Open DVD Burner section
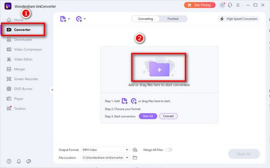The height and width of the screenshot is (168, 270). point(19,89)
